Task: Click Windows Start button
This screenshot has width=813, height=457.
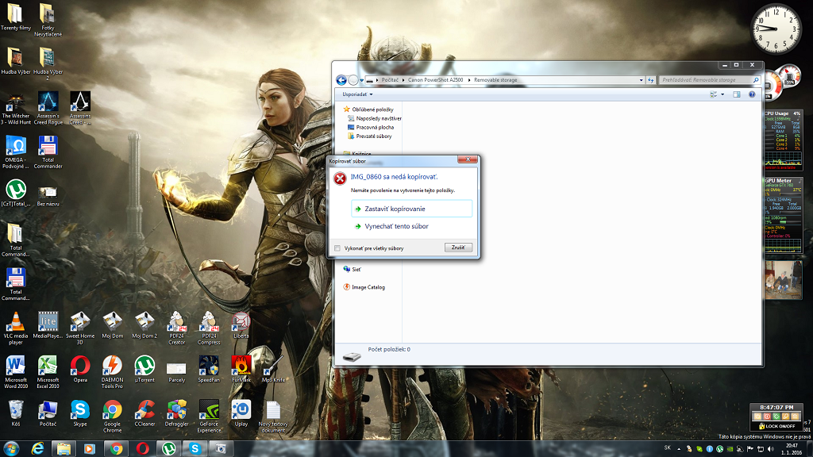Action: pos(11,448)
